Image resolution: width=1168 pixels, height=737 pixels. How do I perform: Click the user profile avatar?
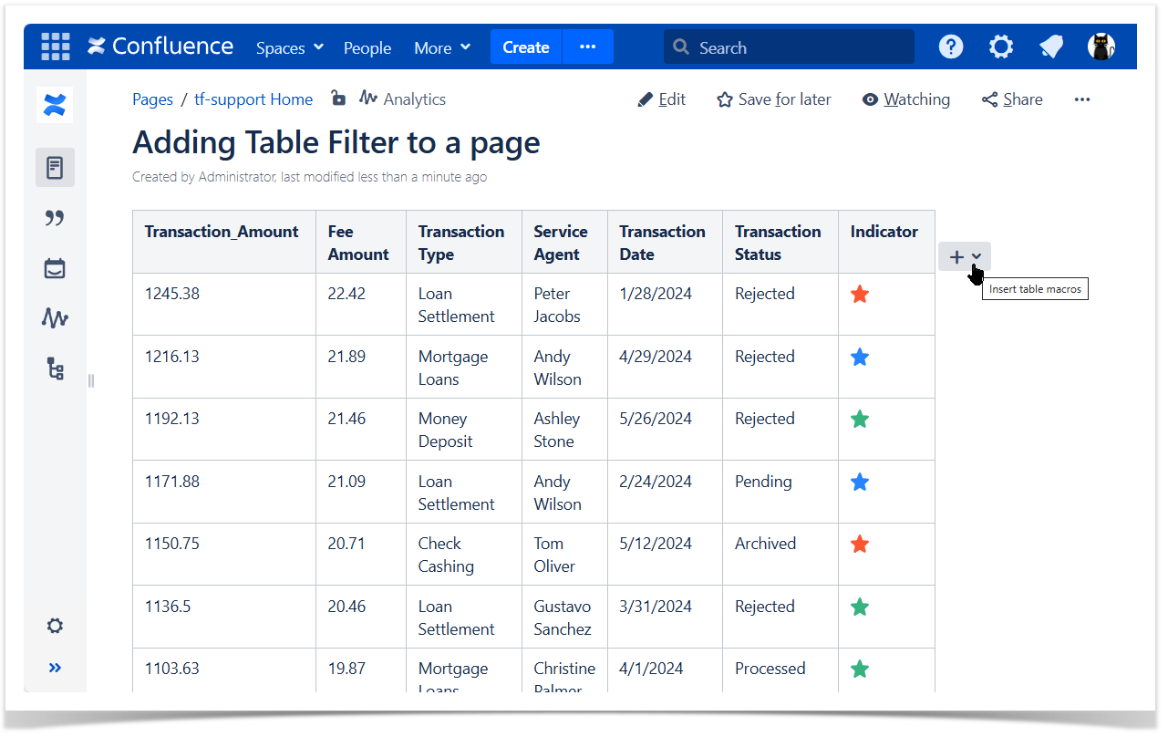click(x=1101, y=47)
